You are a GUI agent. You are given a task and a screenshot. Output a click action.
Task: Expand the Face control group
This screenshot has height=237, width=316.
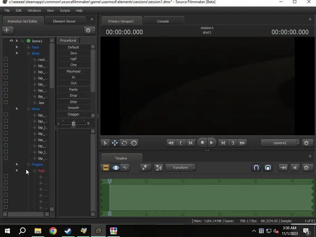point(28,47)
